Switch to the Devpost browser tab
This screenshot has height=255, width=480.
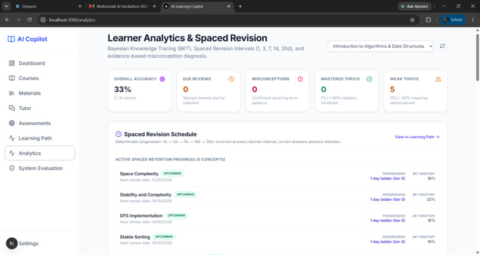(x=48, y=6)
